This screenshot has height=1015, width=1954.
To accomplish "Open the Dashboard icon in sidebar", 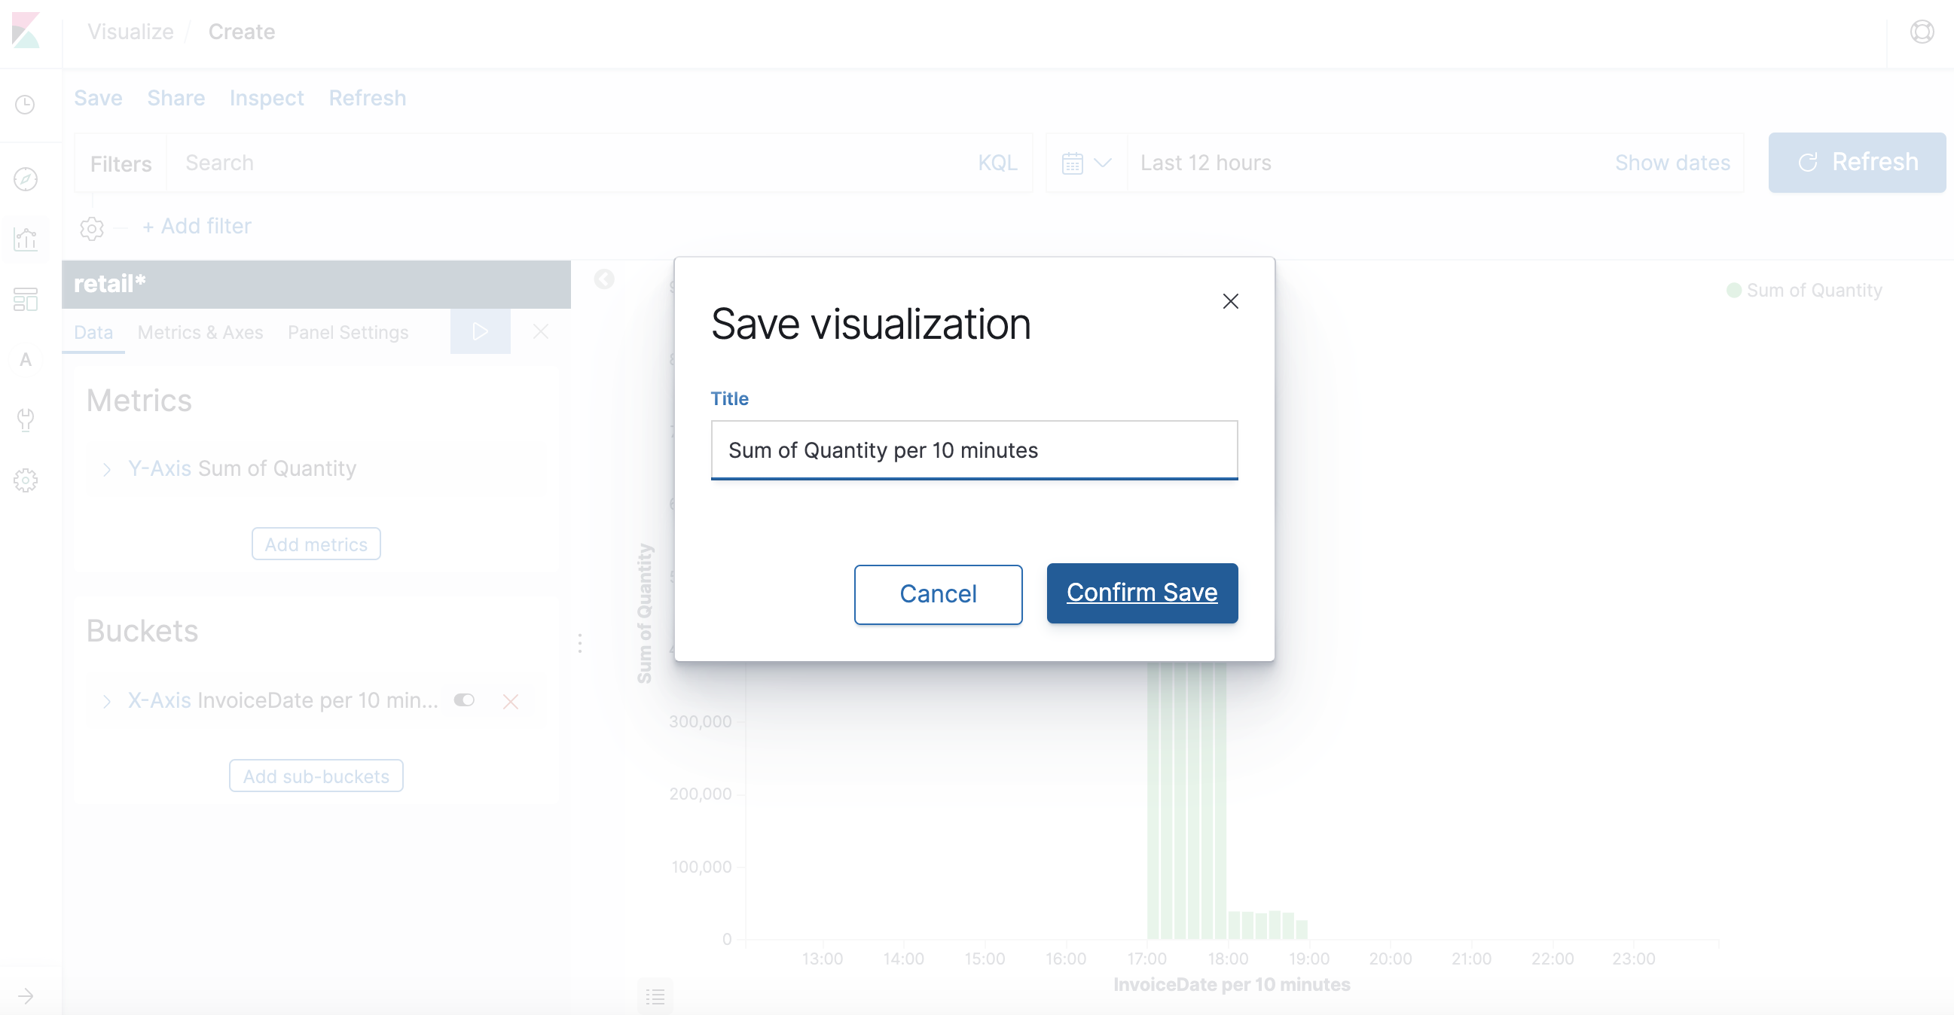I will coord(26,300).
